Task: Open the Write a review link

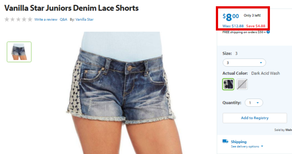Action: 46,19
